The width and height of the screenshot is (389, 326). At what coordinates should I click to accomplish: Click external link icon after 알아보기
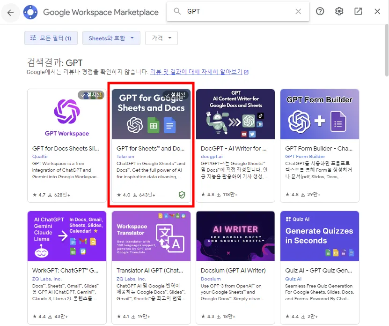(246, 72)
